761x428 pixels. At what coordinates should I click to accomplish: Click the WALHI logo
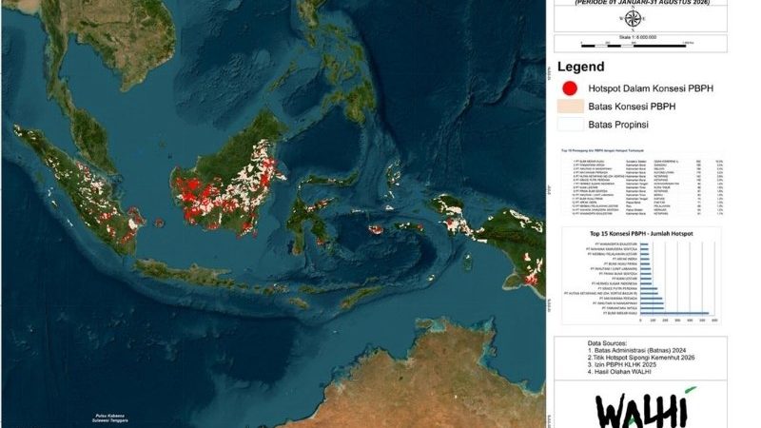646,408
